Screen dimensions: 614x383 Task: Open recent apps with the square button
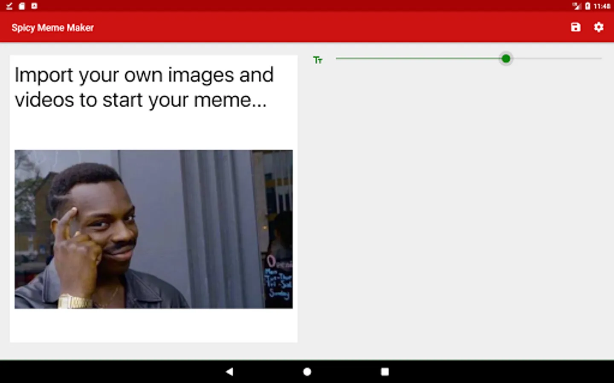pos(385,372)
